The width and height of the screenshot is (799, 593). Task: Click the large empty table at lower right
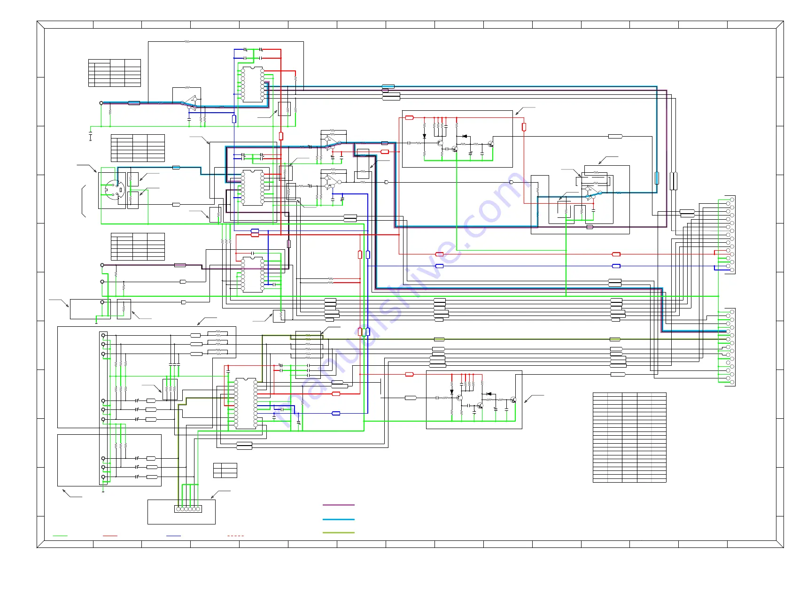(629, 438)
